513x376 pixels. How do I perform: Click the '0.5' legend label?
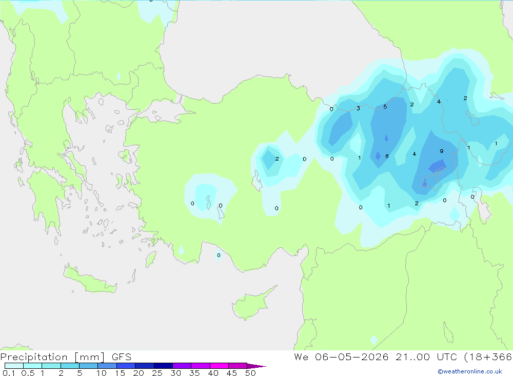point(28,373)
